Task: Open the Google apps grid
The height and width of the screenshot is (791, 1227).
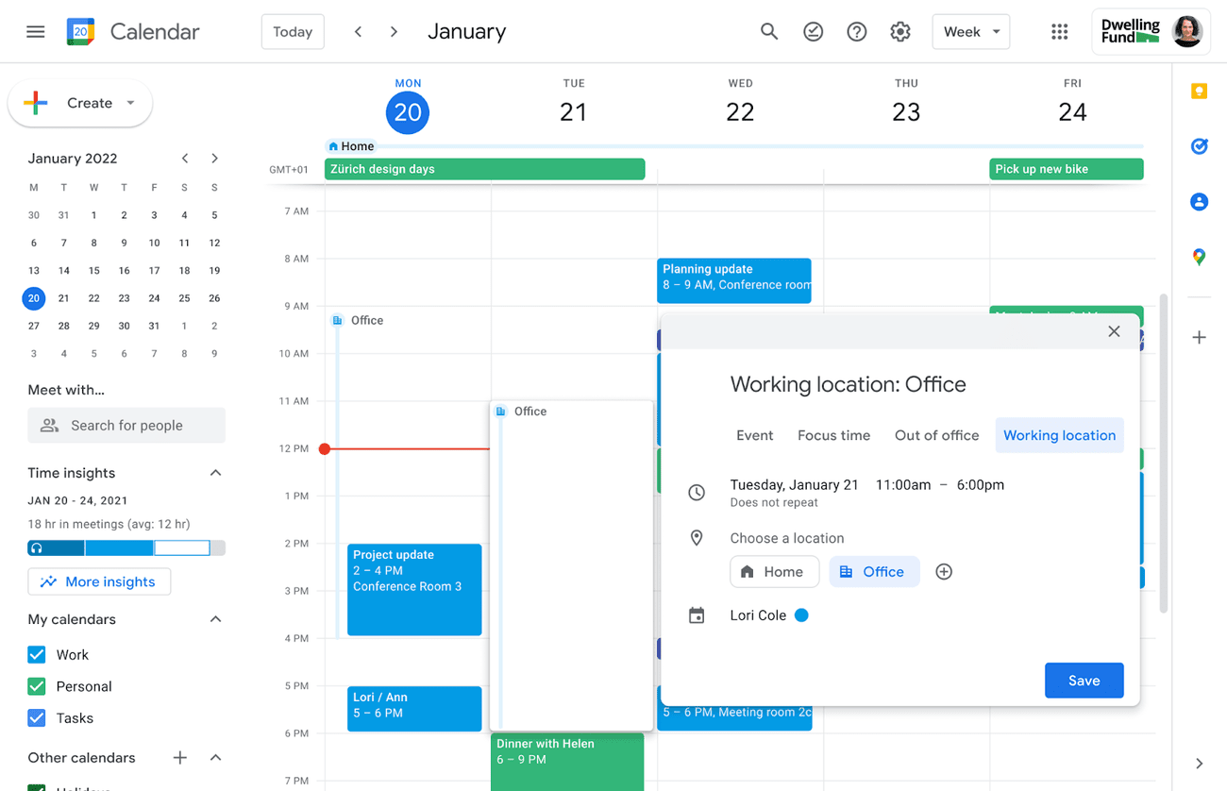Action: [1059, 31]
